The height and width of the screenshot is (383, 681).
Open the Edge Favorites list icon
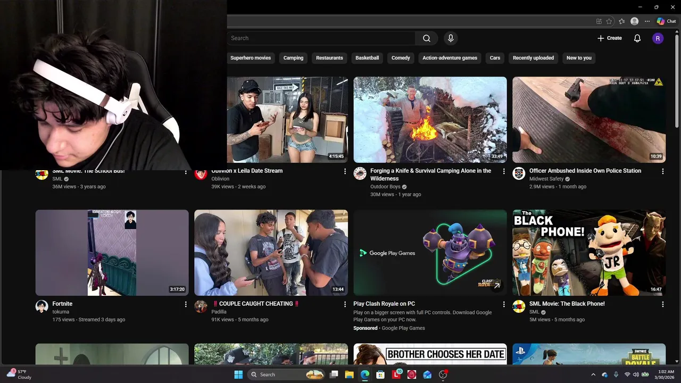tap(621, 21)
